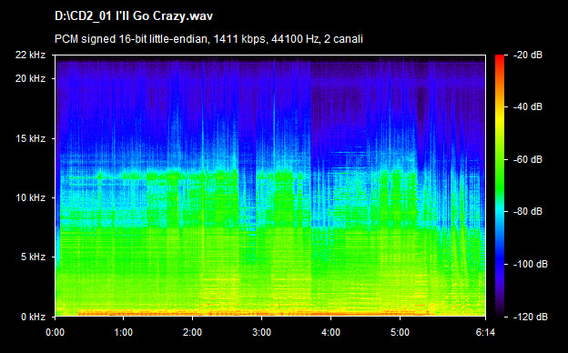This screenshot has width=568, height=353.
Task: Click the 2:00 time marker
Action: coord(192,332)
